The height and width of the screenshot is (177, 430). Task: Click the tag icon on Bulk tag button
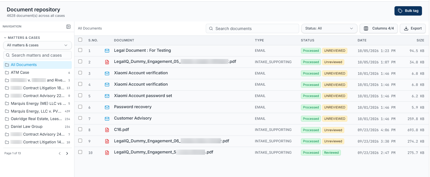pos(400,11)
